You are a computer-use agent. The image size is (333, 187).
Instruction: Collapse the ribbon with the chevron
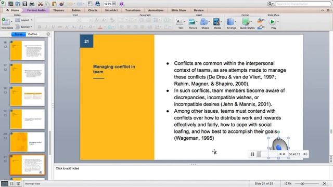(x=323, y=10)
